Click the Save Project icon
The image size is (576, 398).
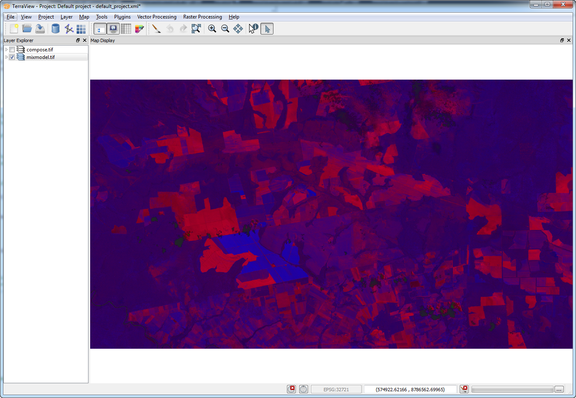point(40,29)
